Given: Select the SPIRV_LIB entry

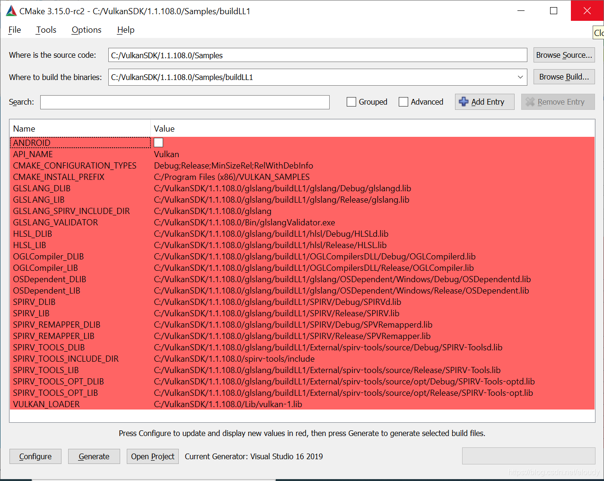Looking at the screenshot, I should 31,313.
